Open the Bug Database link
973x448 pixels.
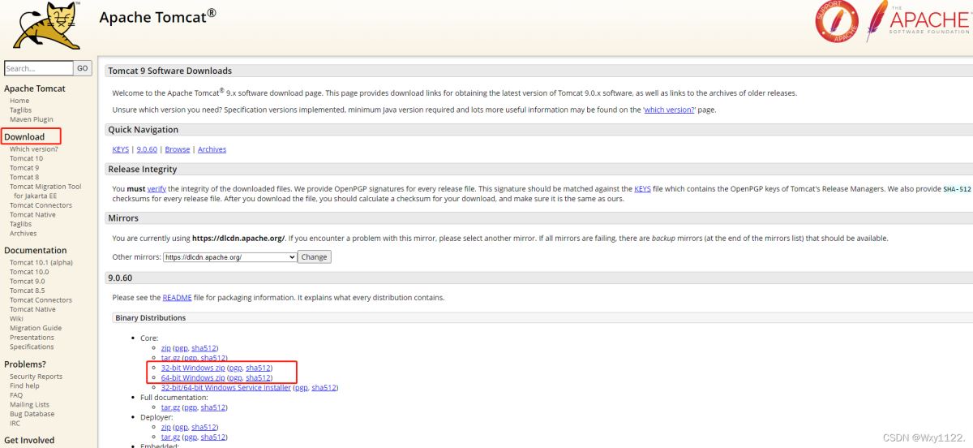point(32,414)
